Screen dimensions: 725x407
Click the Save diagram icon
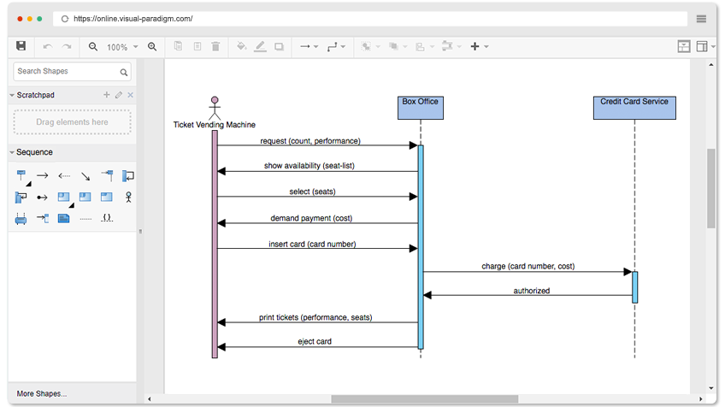[x=21, y=46]
